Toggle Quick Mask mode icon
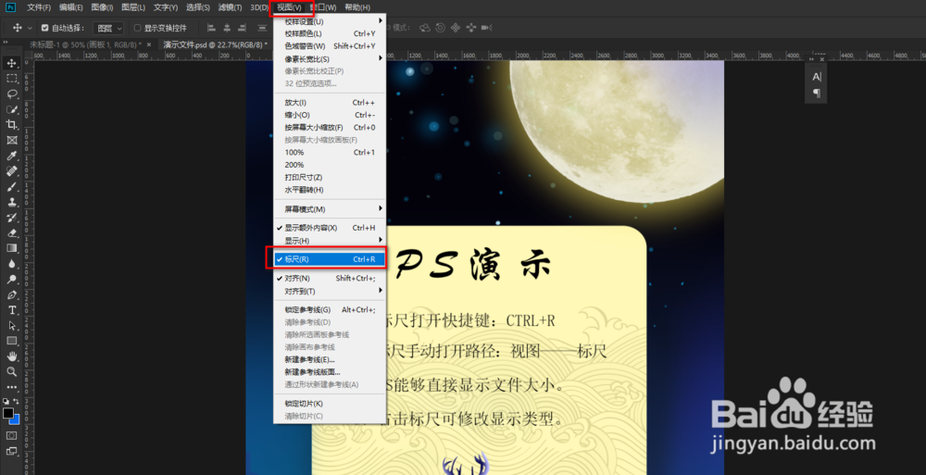 (x=12, y=435)
